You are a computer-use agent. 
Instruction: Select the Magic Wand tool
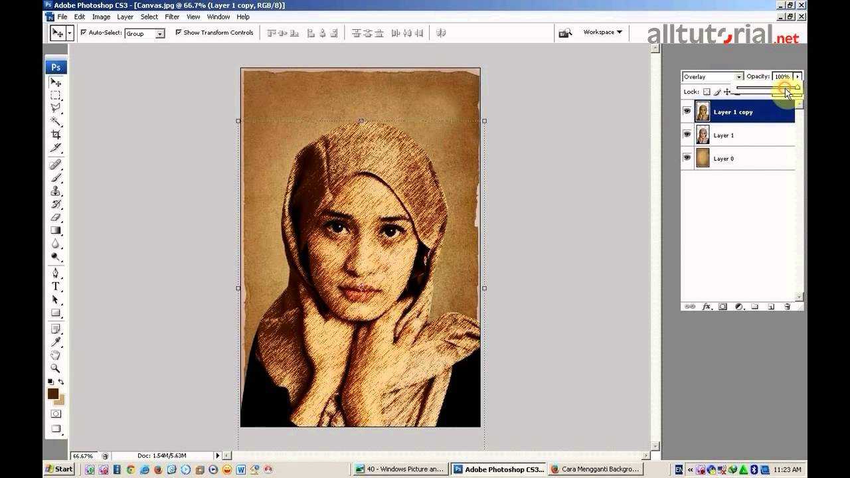point(56,121)
